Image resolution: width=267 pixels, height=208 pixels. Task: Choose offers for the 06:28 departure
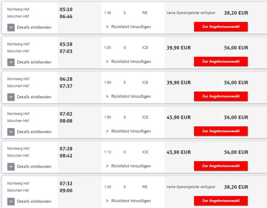[x=221, y=96]
